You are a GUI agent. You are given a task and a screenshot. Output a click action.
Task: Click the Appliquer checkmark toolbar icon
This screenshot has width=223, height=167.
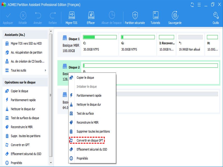[x=8, y=15]
